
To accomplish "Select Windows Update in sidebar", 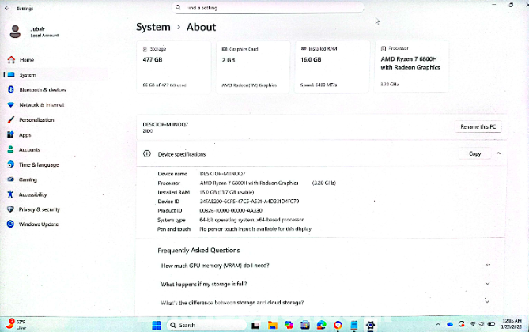I will pos(38,224).
